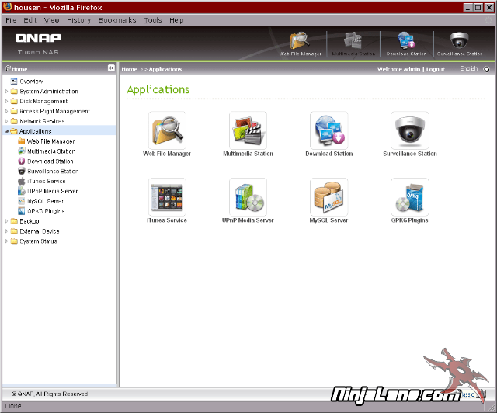
Task: Click Done status bar text
Action: 13,406
